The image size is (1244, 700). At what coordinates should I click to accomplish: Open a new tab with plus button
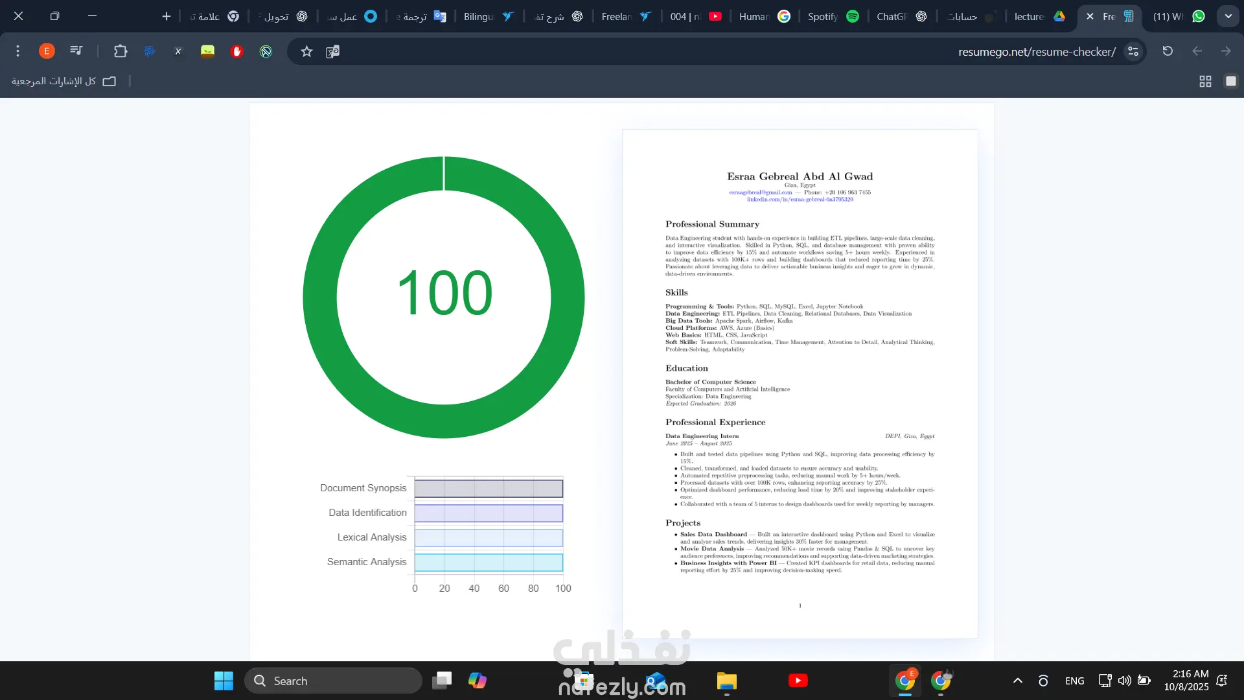[167, 16]
